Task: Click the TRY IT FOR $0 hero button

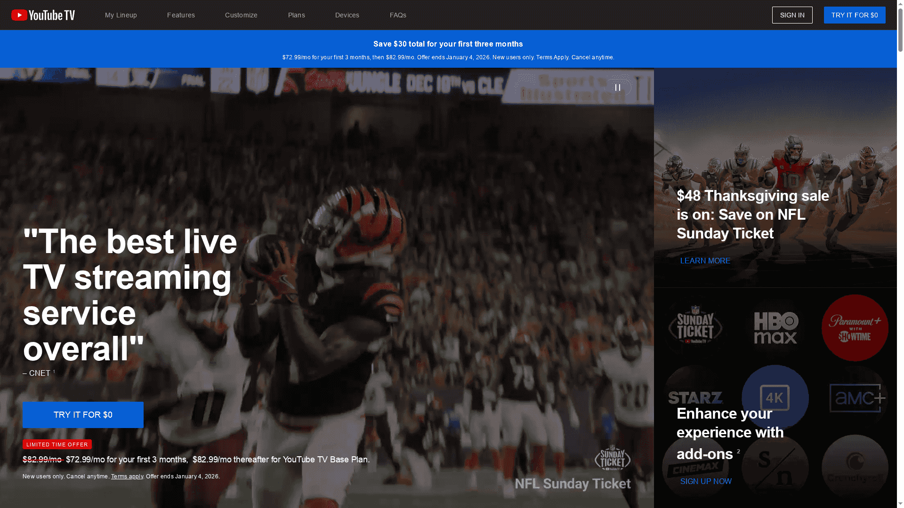Action: tap(83, 414)
